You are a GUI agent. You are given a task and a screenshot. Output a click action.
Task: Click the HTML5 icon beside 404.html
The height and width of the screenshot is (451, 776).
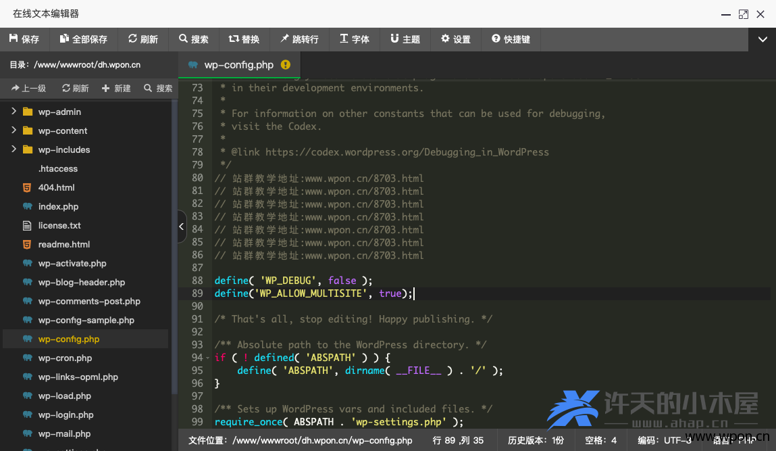(x=27, y=187)
